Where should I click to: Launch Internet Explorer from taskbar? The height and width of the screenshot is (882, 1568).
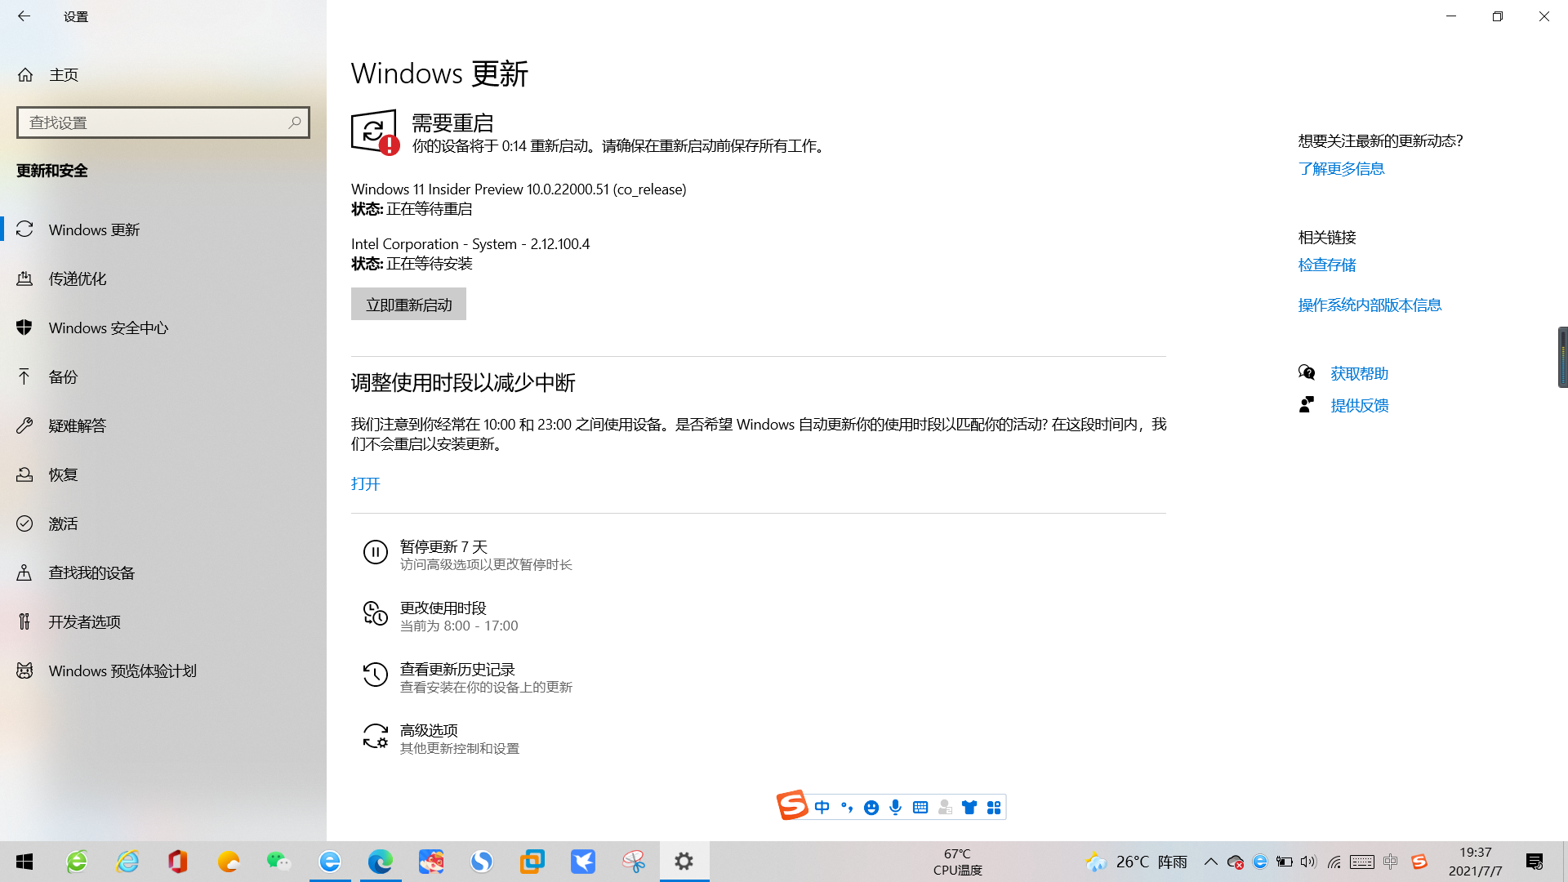point(127,862)
